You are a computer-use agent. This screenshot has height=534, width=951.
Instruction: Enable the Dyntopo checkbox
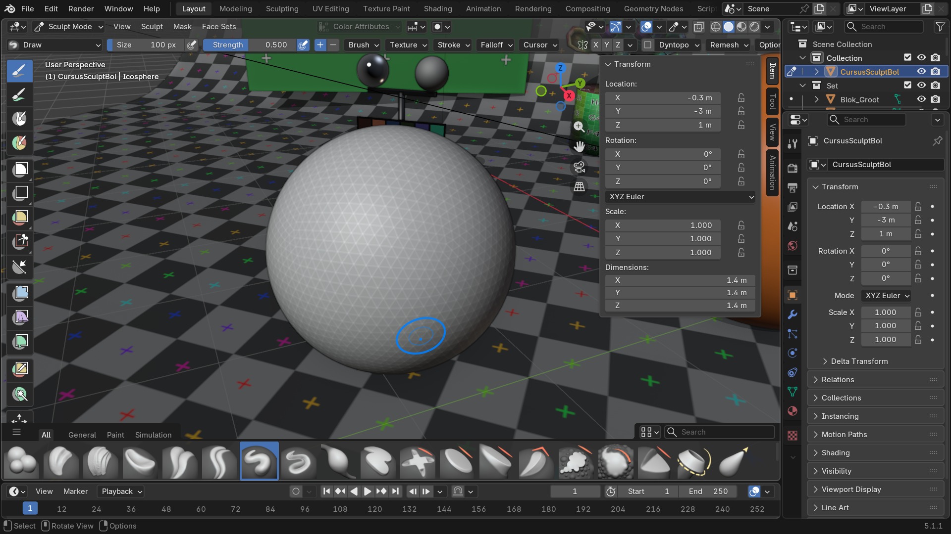click(x=647, y=45)
